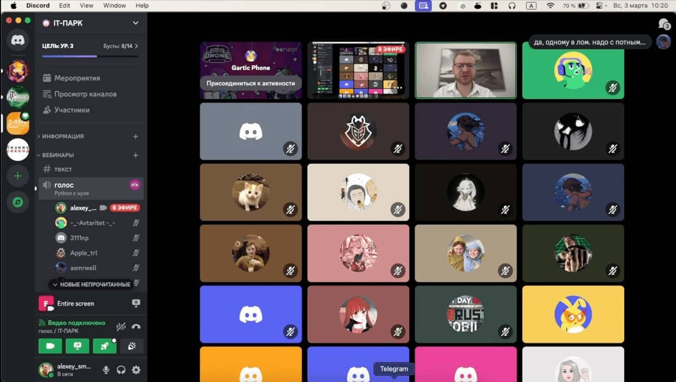Open the battery 70% indicator in menu bar
The image size is (676, 382).
(x=576, y=6)
